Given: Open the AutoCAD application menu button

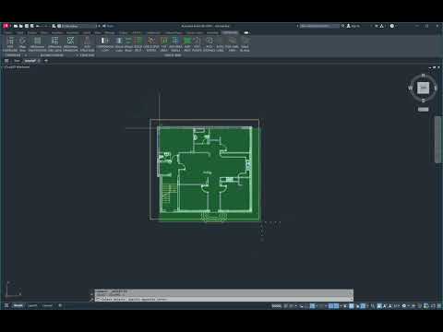Looking at the screenshot, I should click(x=6, y=26).
